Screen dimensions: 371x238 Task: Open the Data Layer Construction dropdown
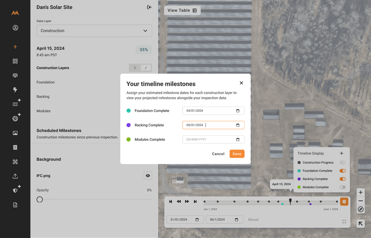pos(94,31)
